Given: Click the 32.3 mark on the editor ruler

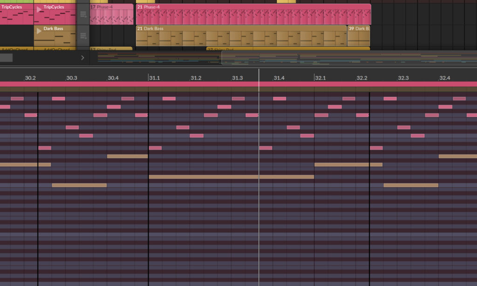Looking at the screenshot, I should 403,78.
